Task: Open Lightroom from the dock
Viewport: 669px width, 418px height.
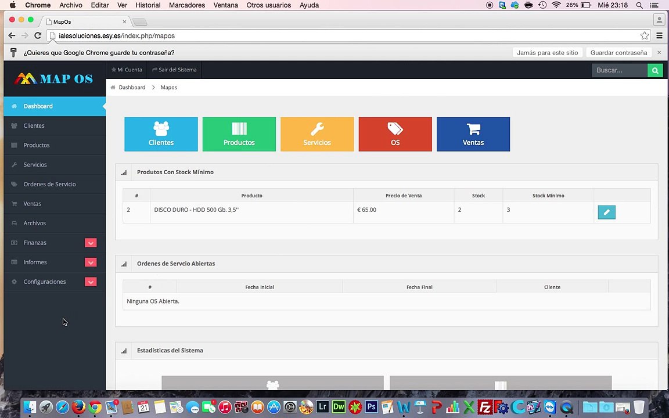Action: (x=322, y=407)
